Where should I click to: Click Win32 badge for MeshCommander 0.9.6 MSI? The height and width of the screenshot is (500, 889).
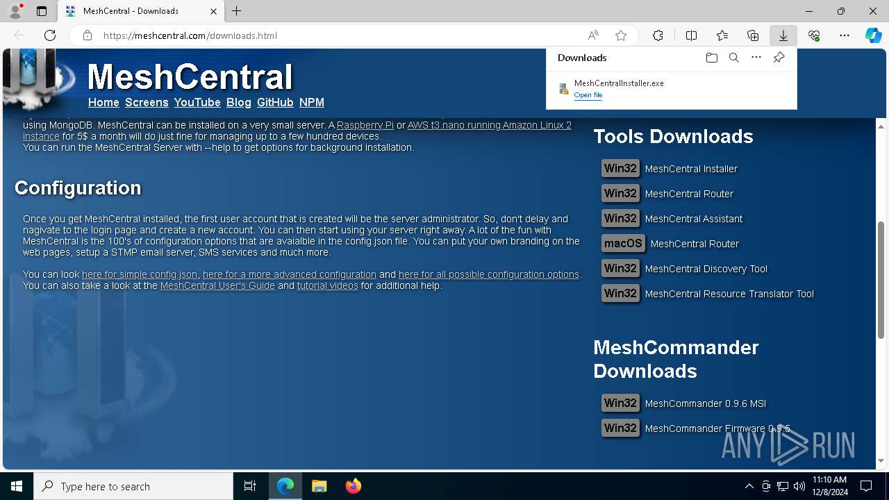click(620, 403)
